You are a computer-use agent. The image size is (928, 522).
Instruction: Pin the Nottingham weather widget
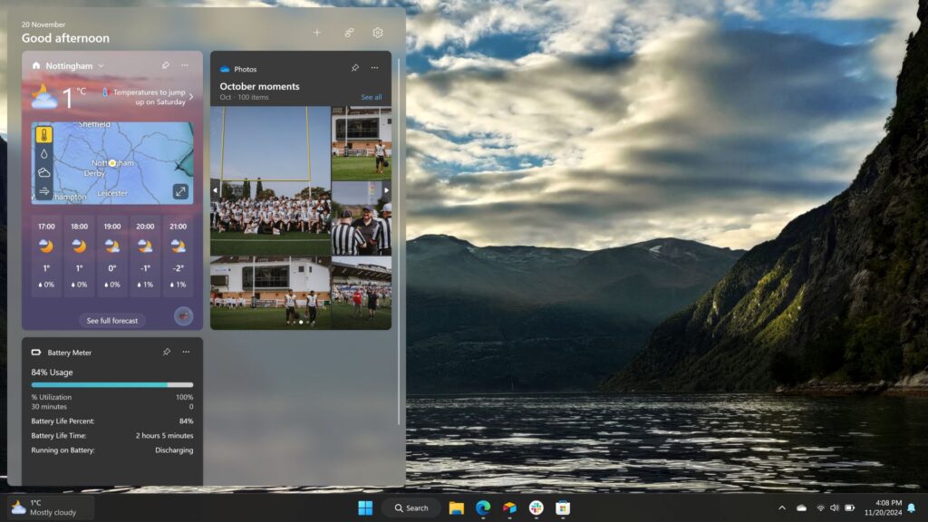tap(165, 65)
